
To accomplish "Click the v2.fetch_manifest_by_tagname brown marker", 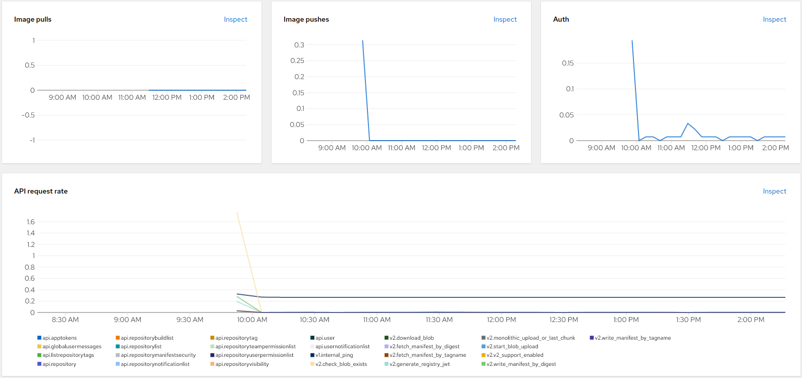I will [x=387, y=355].
